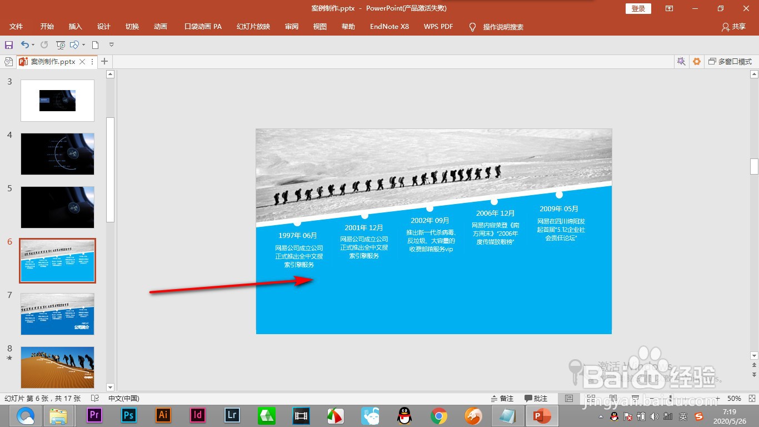Open the 文件 menu
This screenshot has width=759, height=427.
coord(16,27)
